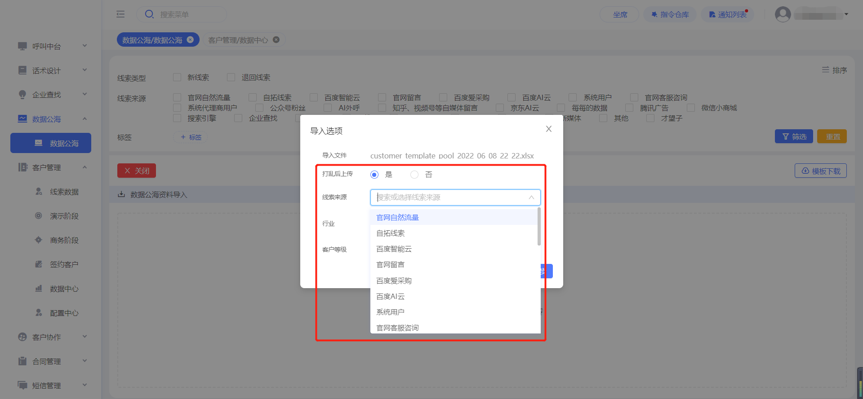Click the 商务阶段 diamond icon
This screenshot has width=863, height=399.
click(x=39, y=240)
